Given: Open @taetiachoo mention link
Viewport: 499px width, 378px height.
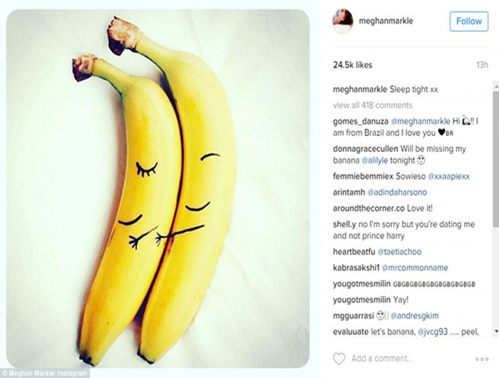Looking at the screenshot, I should pos(399,252).
